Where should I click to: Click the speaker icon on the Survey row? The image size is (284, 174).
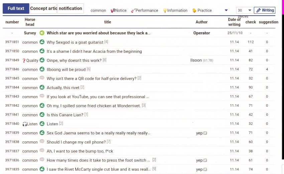point(42,33)
